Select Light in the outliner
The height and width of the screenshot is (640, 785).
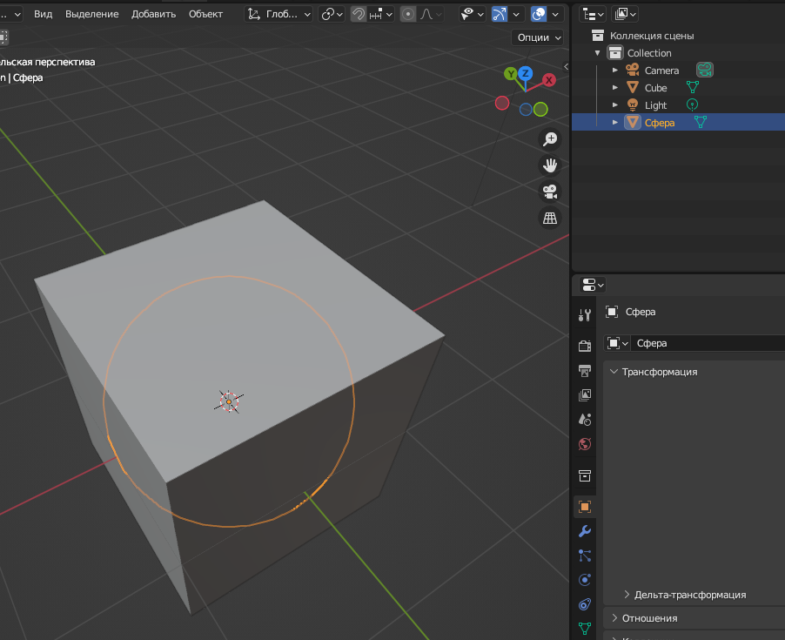click(x=655, y=105)
